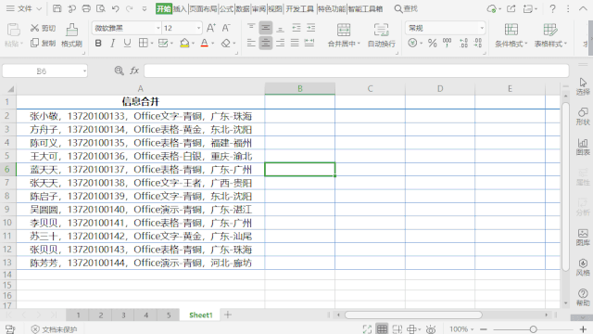The image size is (593, 334).
Task: Click the Cut (剪切) button
Action: (44, 28)
